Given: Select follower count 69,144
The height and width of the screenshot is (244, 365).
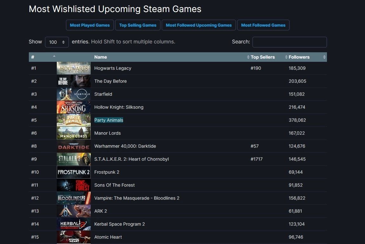Looking at the screenshot, I should click(296, 172).
